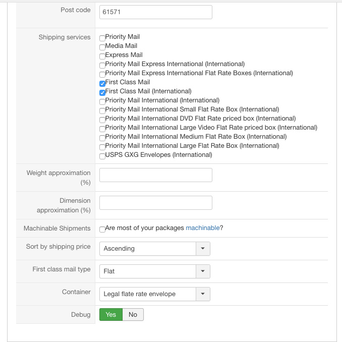Image resolution: width=342 pixels, height=342 pixels.
Task: Open the machinable help link
Action: [x=202, y=228]
